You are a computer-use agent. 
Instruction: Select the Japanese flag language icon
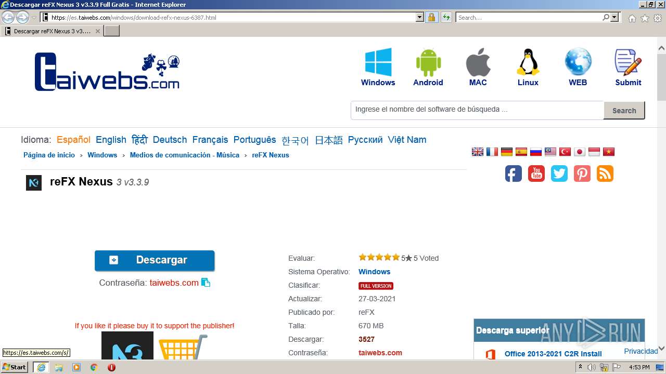pos(580,152)
